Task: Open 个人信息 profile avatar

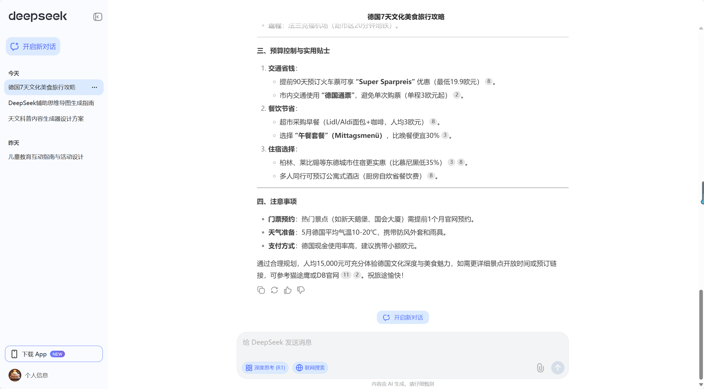Action: [x=15, y=375]
